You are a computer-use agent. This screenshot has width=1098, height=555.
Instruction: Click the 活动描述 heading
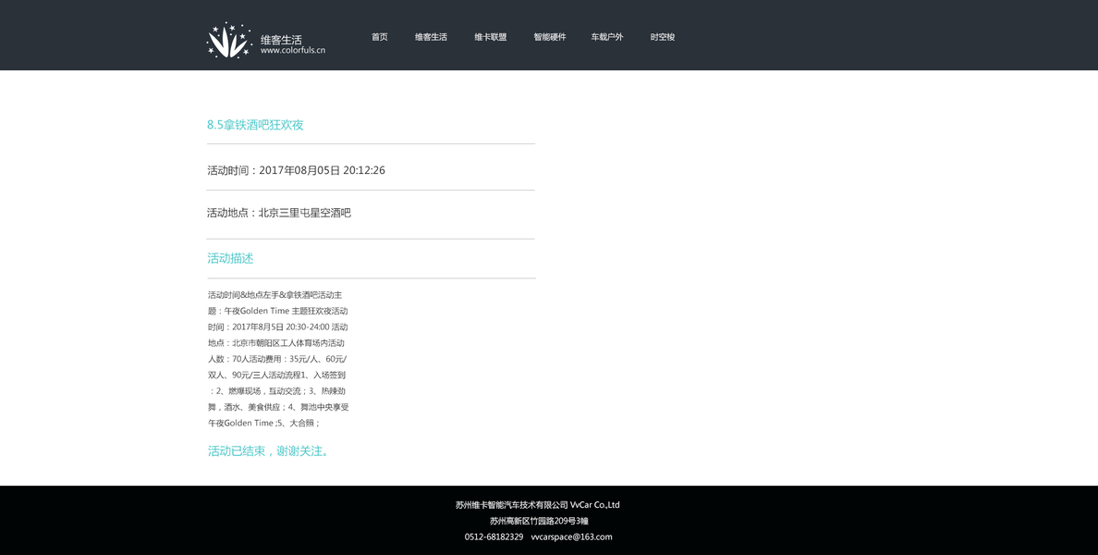pyautogui.click(x=230, y=258)
